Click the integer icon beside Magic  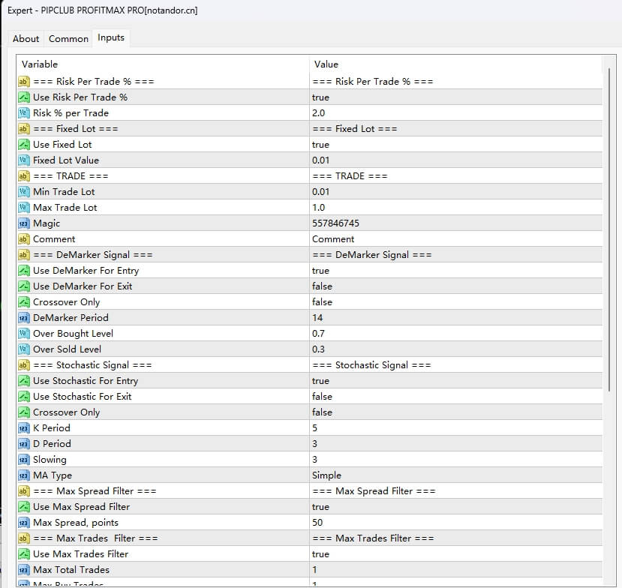24,223
